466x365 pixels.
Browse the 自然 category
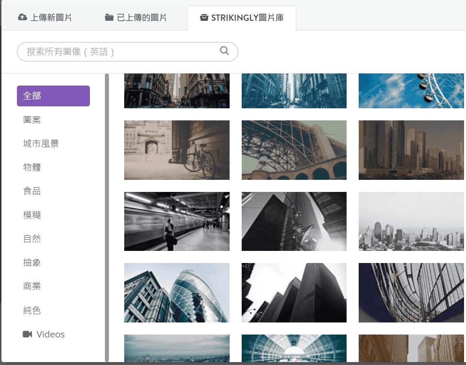pyautogui.click(x=32, y=239)
